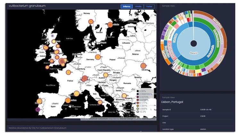Image resolution: width=241 pixels, height=135 pixels.
Task: Click the Stockholm city marker
Action: (110, 25)
